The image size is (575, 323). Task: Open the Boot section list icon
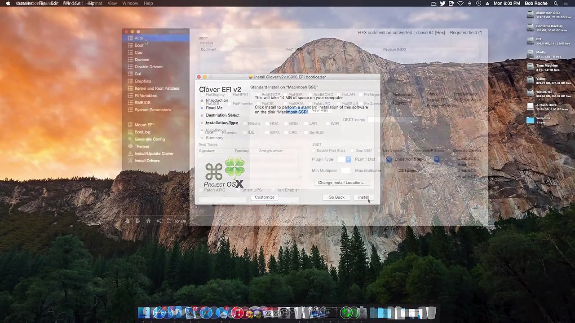pyautogui.click(x=130, y=45)
